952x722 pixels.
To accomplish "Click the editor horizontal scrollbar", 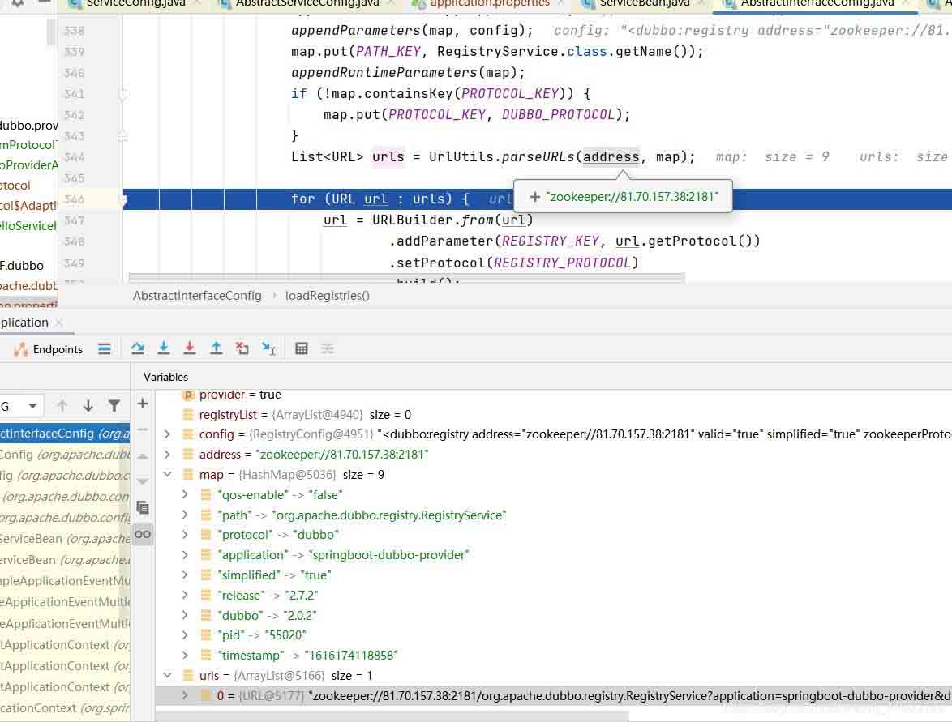I will (407, 279).
